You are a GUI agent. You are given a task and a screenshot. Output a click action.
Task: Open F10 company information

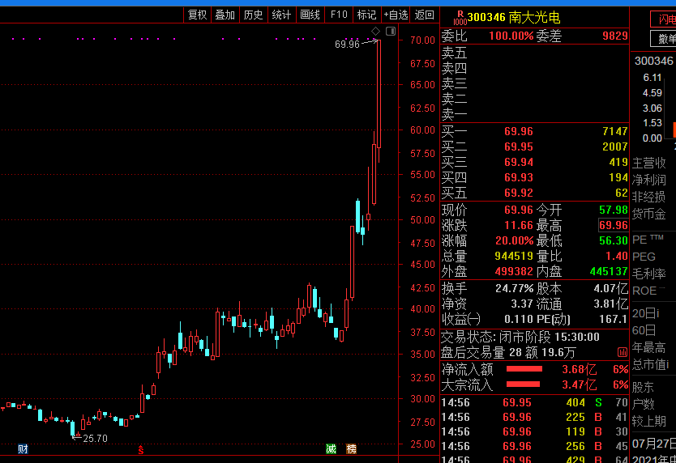(x=339, y=15)
